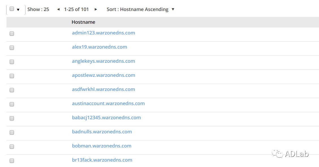Open the bobman.warzonedns.com hostname
This screenshot has height=167, width=319.
102,146
